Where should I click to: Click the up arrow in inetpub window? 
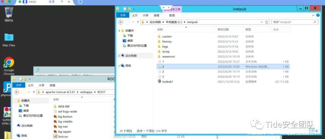138,22
